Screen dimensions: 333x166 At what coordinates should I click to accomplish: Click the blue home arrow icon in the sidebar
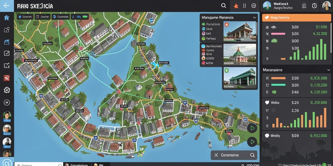(7, 18)
